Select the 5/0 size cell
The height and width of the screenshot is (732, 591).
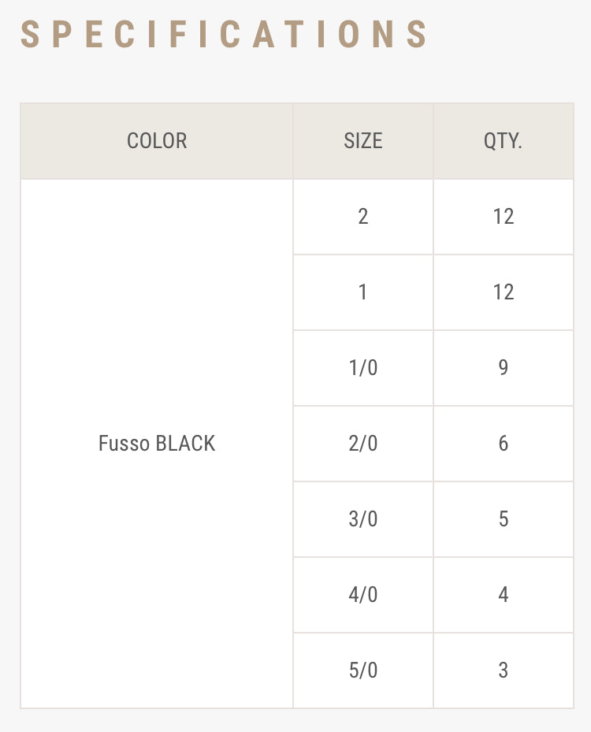(x=363, y=671)
